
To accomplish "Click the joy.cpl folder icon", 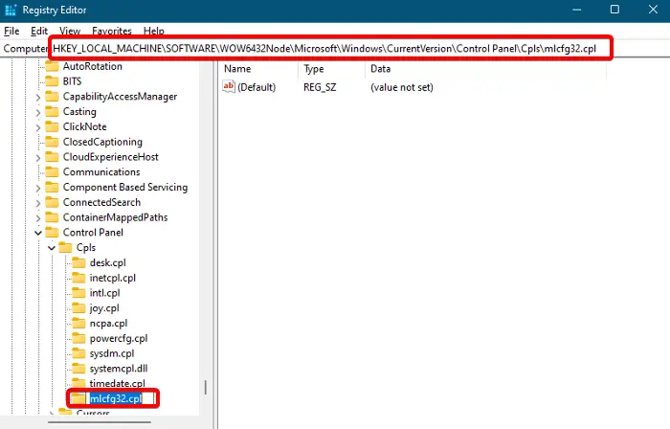I will [78, 308].
